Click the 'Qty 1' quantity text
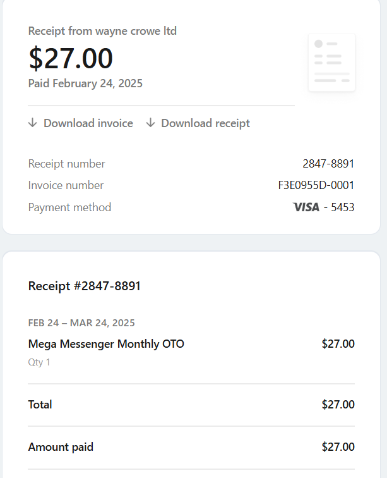Screen dimensions: 387x478 (39, 362)
